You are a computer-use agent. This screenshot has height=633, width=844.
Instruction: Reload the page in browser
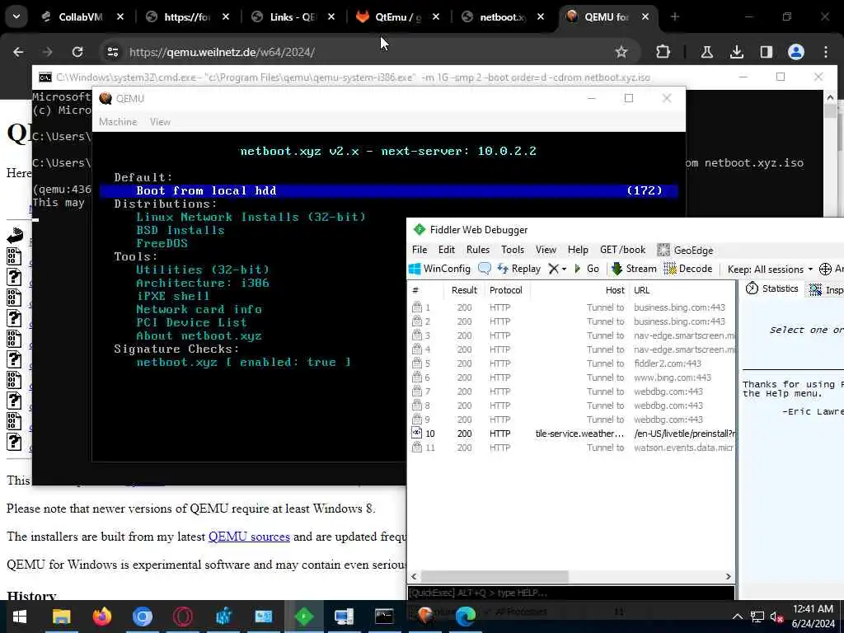tap(77, 52)
